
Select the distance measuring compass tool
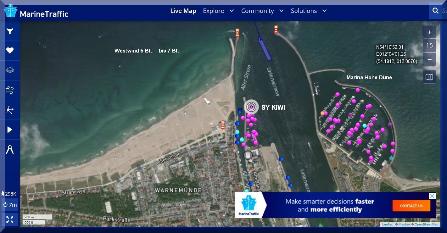[10, 149]
